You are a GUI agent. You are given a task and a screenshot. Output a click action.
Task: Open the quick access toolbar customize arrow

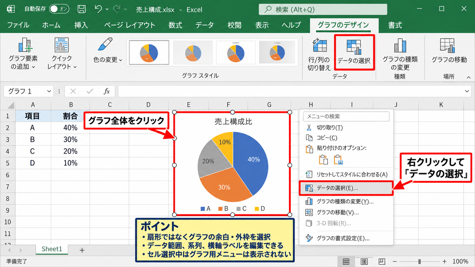(x=126, y=9)
